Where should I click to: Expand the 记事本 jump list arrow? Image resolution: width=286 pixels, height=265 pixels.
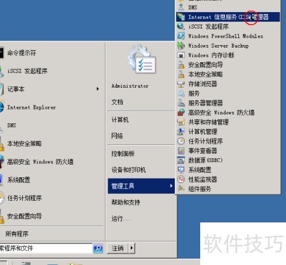pyautogui.click(x=98, y=89)
